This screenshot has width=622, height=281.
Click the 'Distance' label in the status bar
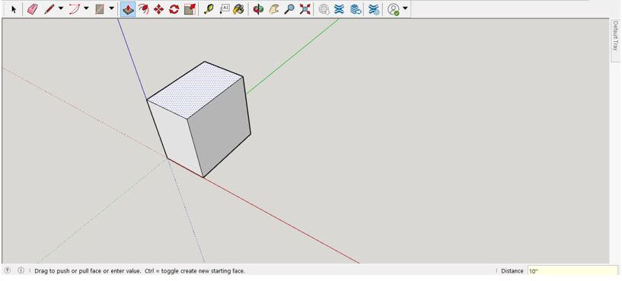(x=512, y=271)
